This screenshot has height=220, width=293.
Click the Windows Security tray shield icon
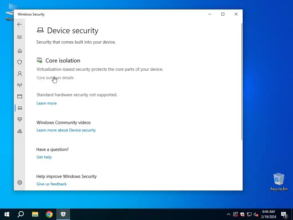pyautogui.click(x=242, y=214)
